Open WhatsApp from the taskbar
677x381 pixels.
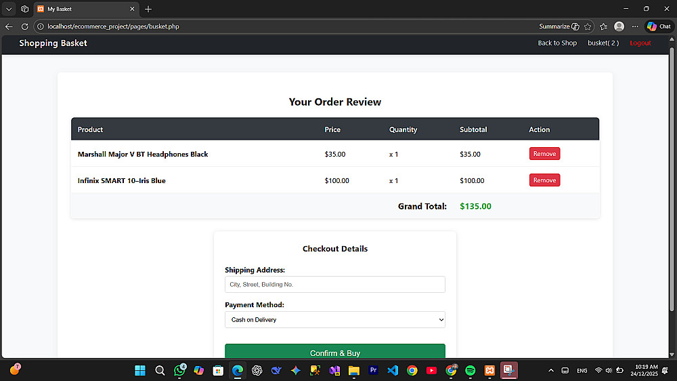(179, 370)
